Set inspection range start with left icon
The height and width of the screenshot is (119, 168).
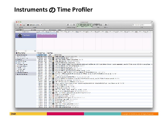coord(68,25)
